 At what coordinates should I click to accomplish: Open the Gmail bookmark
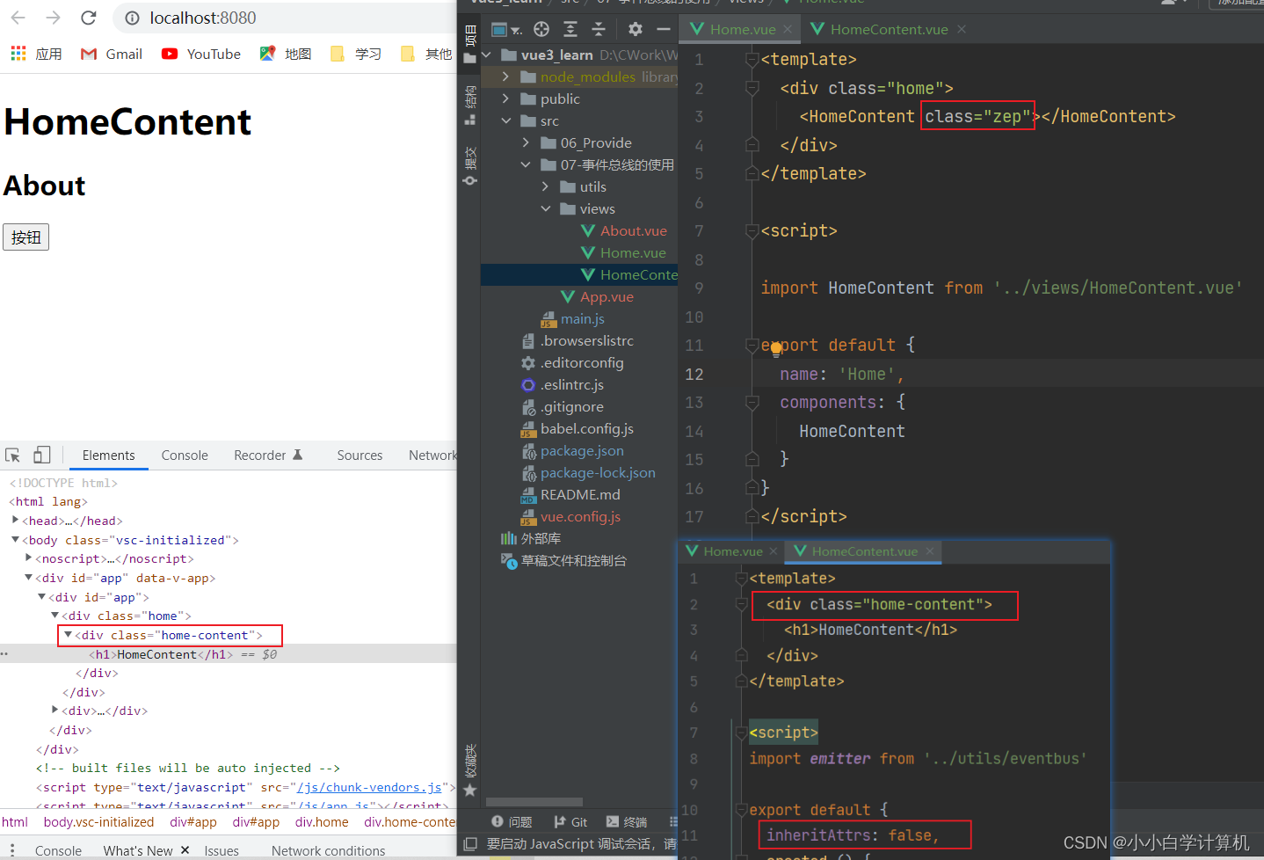click(x=112, y=54)
